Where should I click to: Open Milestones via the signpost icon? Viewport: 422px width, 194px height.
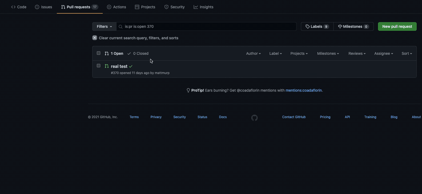pyautogui.click(x=340, y=26)
